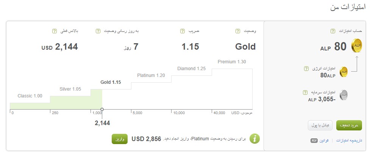Click help icon beside به روز رسانی وضعیت
Screen dimensions: 373x160
coord(98,31)
